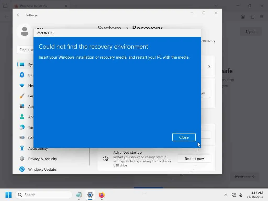Show hidden system tray icons
This screenshot has height=201, width=268.
click(226, 195)
